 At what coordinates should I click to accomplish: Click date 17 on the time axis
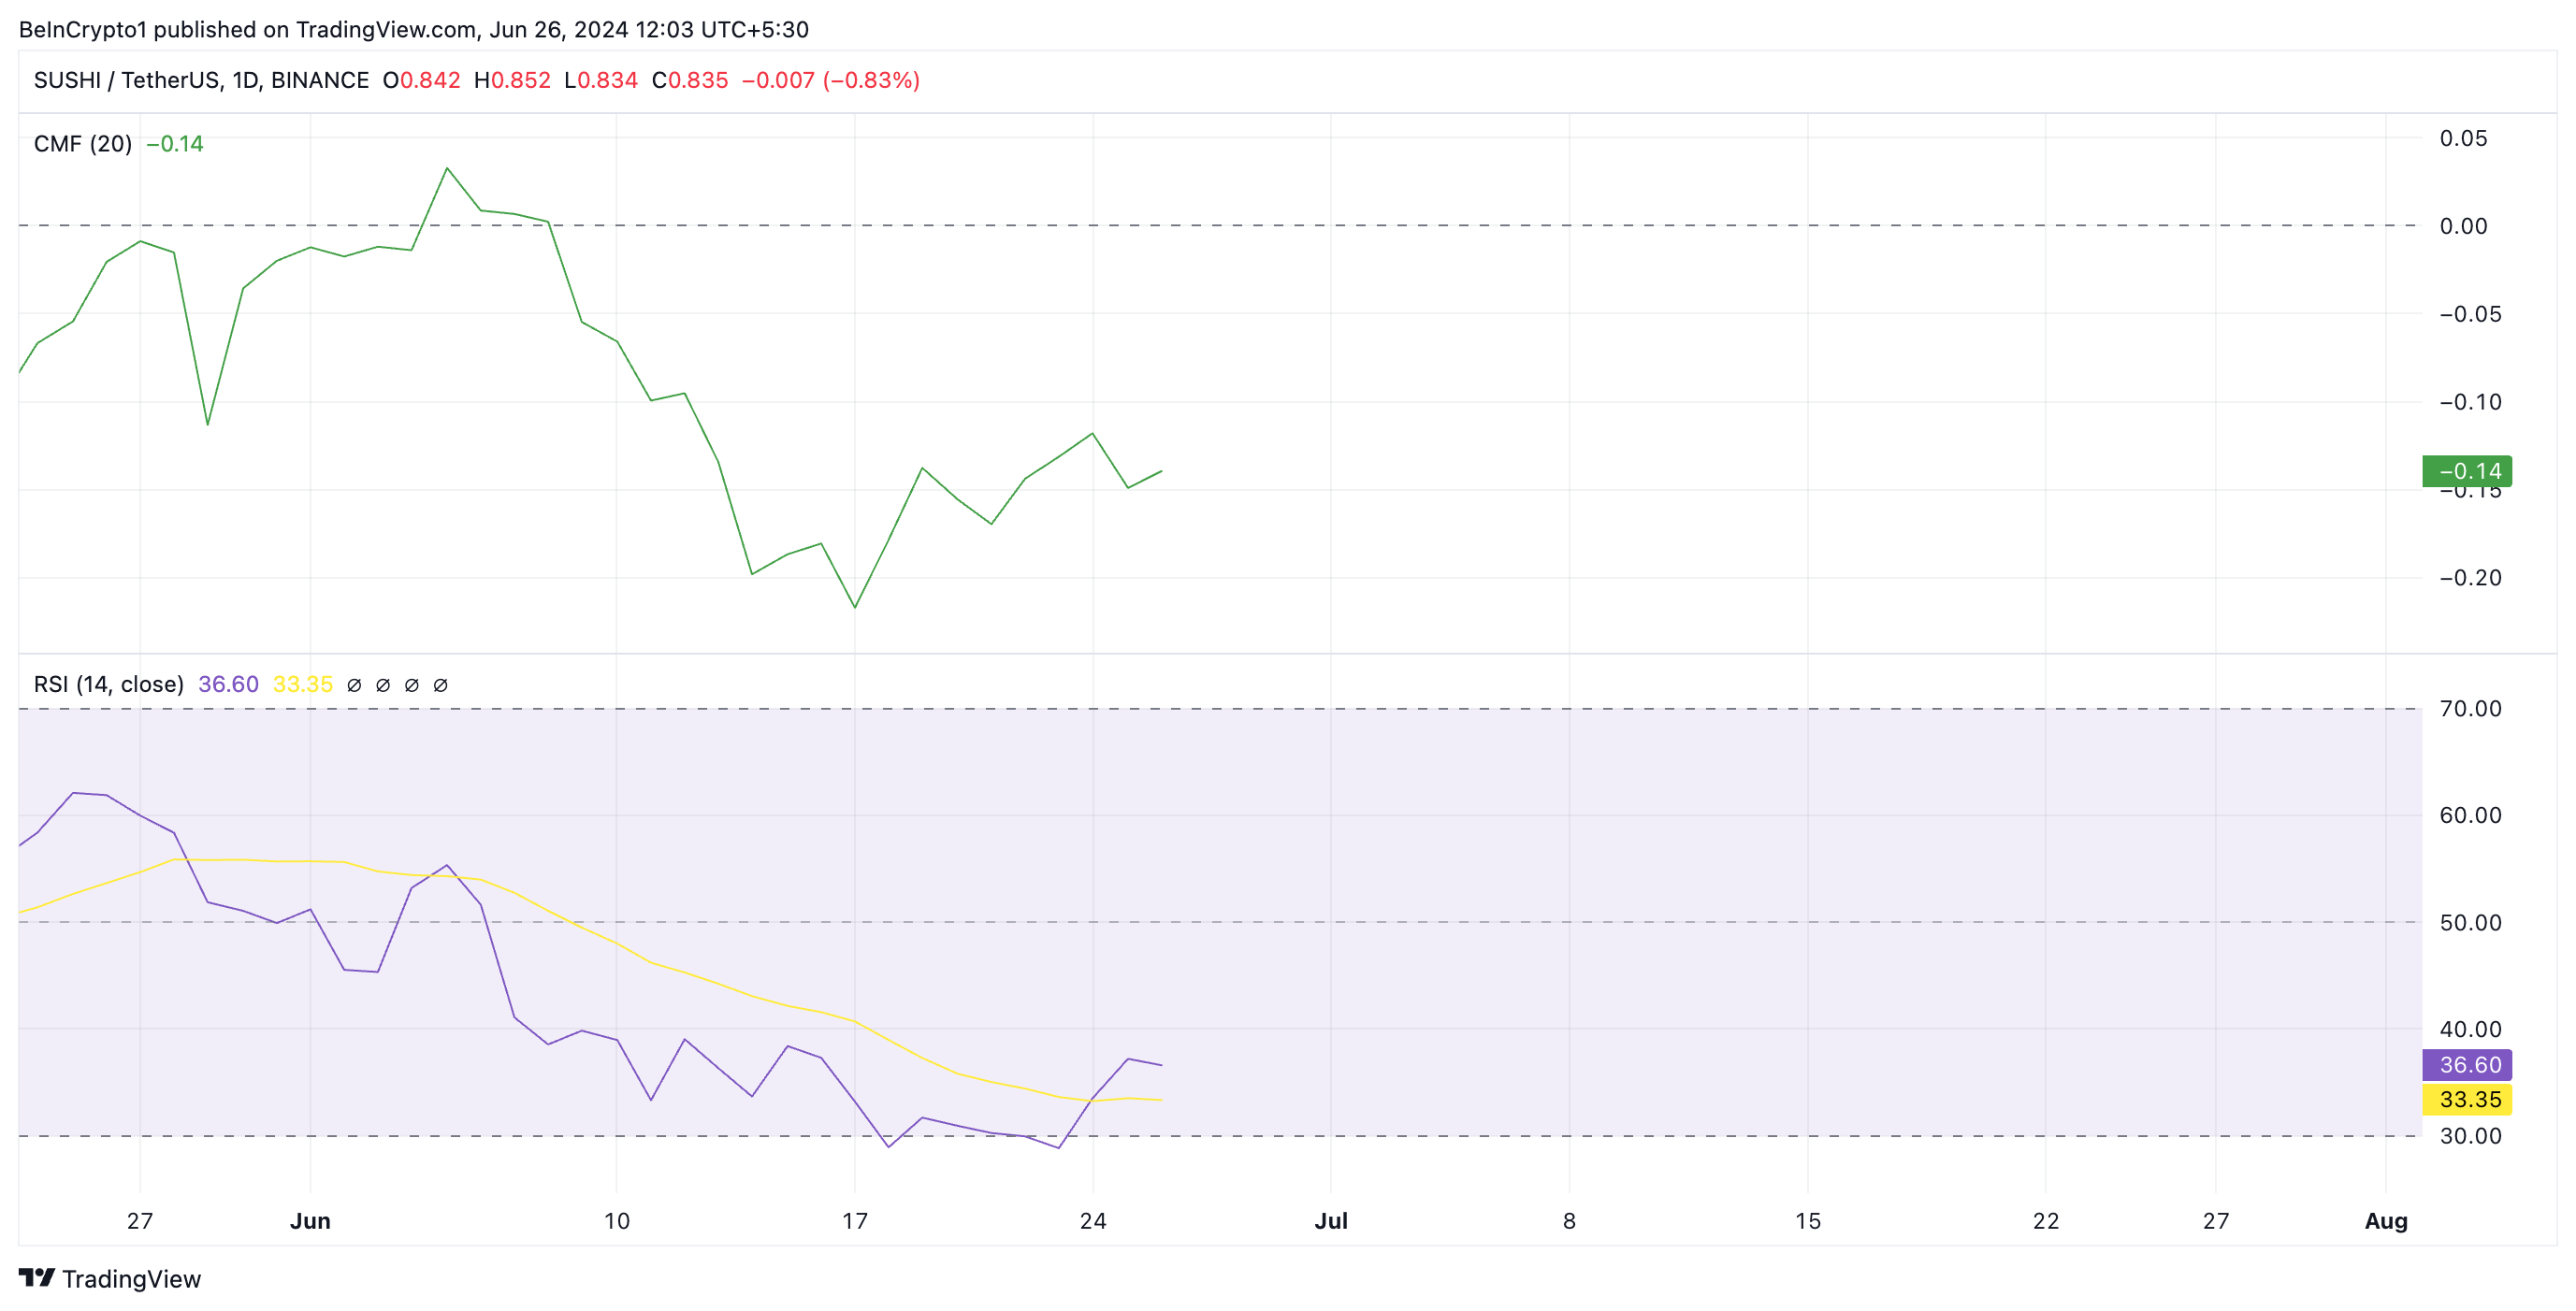pyautogui.click(x=855, y=1221)
